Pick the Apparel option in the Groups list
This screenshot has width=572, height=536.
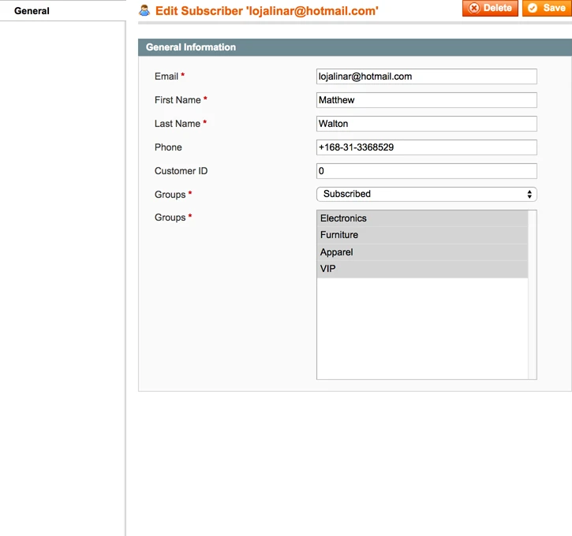tap(422, 252)
